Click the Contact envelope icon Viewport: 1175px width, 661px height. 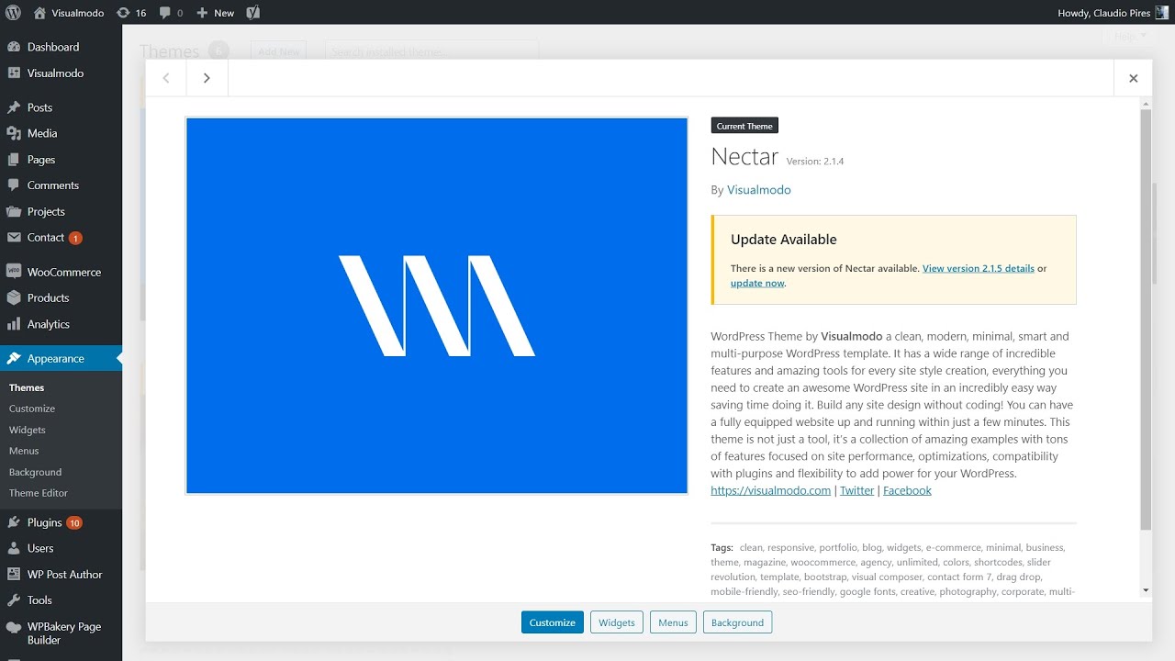[14, 237]
